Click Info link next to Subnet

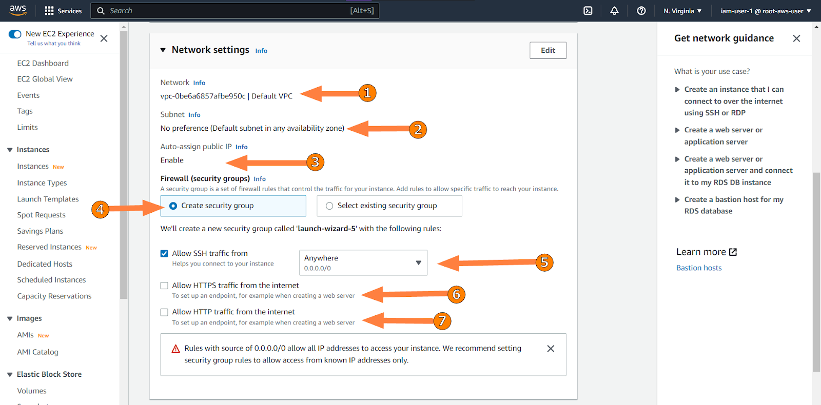194,115
